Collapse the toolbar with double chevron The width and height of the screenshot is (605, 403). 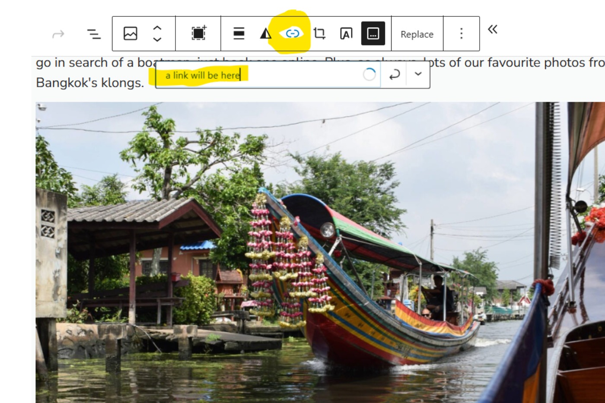click(x=492, y=29)
